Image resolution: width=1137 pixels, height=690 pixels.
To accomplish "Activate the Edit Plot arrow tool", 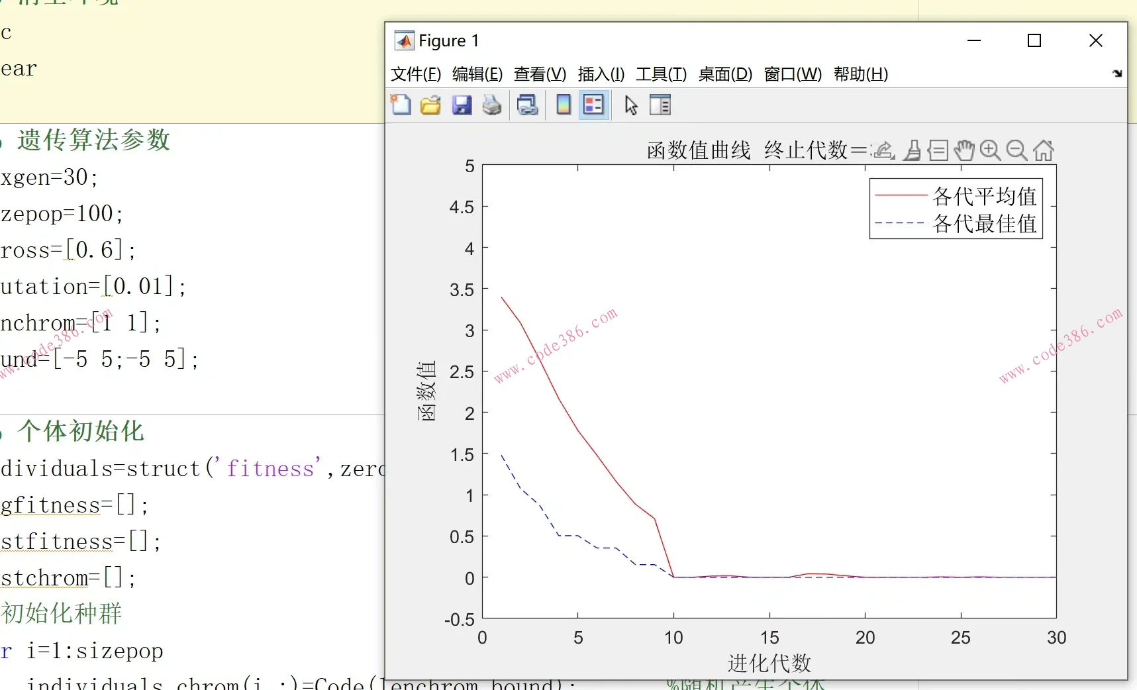I will click(x=631, y=105).
